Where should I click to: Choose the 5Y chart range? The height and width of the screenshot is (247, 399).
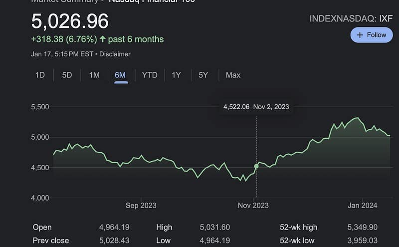(203, 75)
